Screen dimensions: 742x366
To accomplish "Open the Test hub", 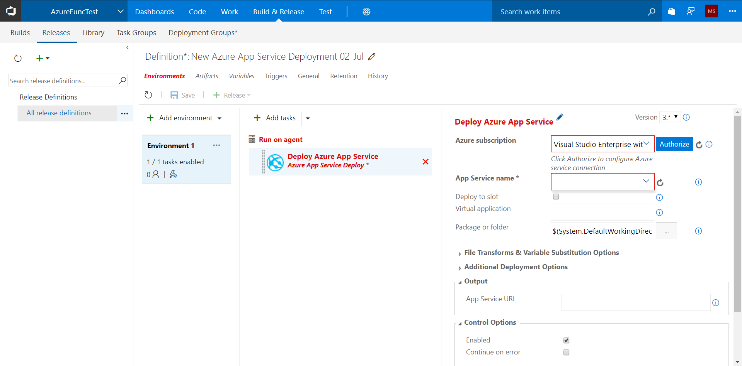I will 325,12.
